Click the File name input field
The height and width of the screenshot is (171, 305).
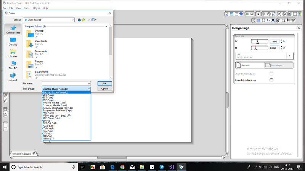(64, 83)
